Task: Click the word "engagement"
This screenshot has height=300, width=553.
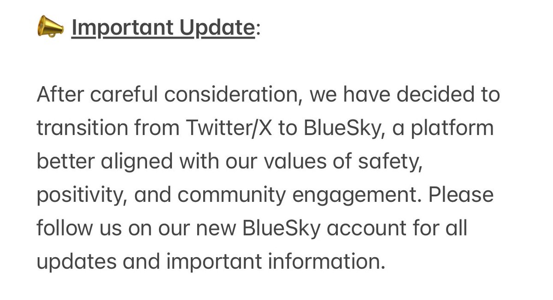Action: click(x=357, y=195)
